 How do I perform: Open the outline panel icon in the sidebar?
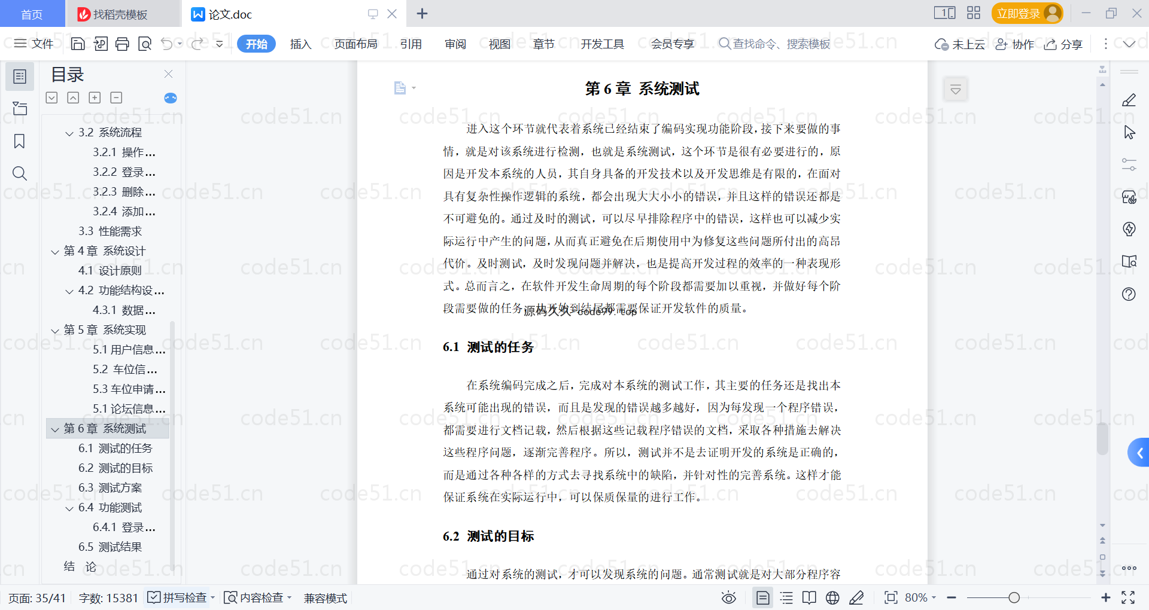coord(20,77)
